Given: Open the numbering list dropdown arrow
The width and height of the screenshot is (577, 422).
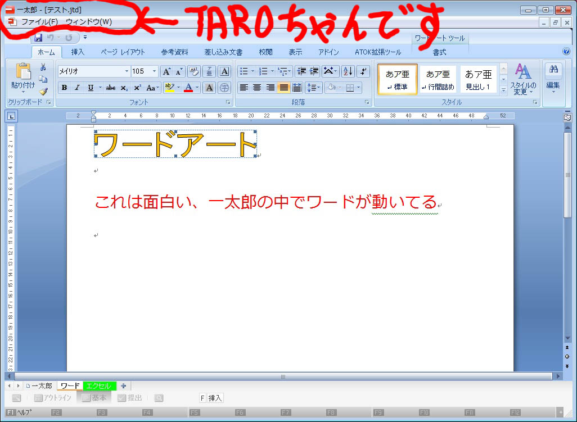Looking at the screenshot, I should (x=272, y=71).
